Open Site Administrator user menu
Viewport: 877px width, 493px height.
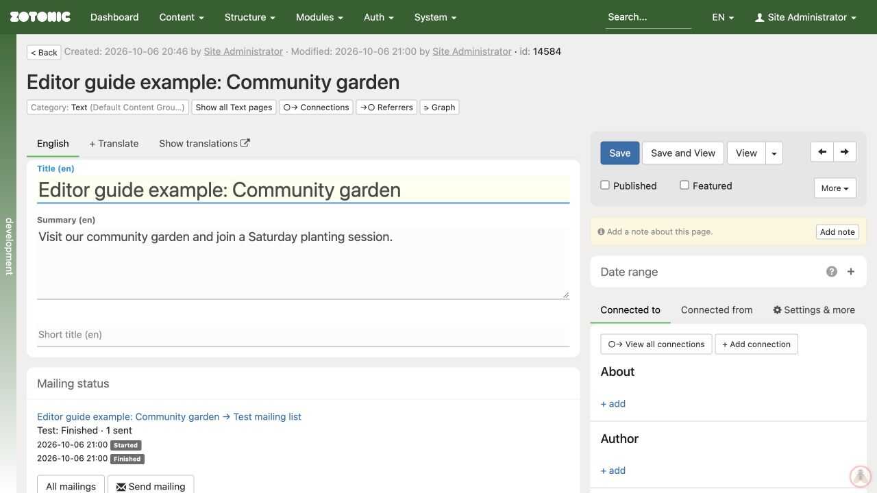click(805, 17)
